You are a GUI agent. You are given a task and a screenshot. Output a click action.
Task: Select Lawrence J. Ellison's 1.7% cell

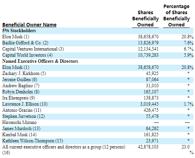pyautogui.click(x=188, y=104)
